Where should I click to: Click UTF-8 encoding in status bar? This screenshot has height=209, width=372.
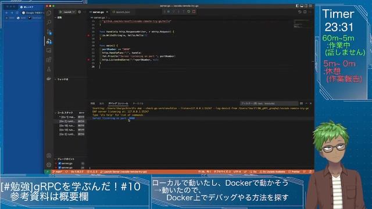pos(237,172)
